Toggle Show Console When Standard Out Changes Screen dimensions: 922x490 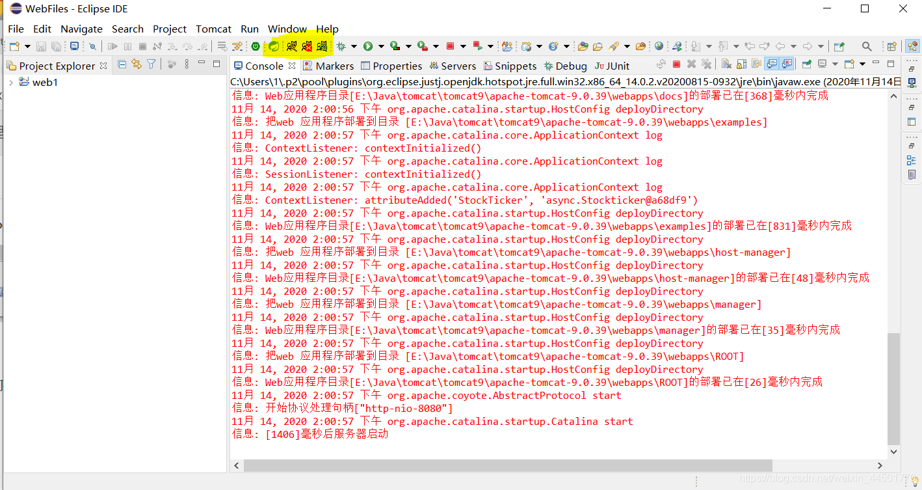coord(773,64)
